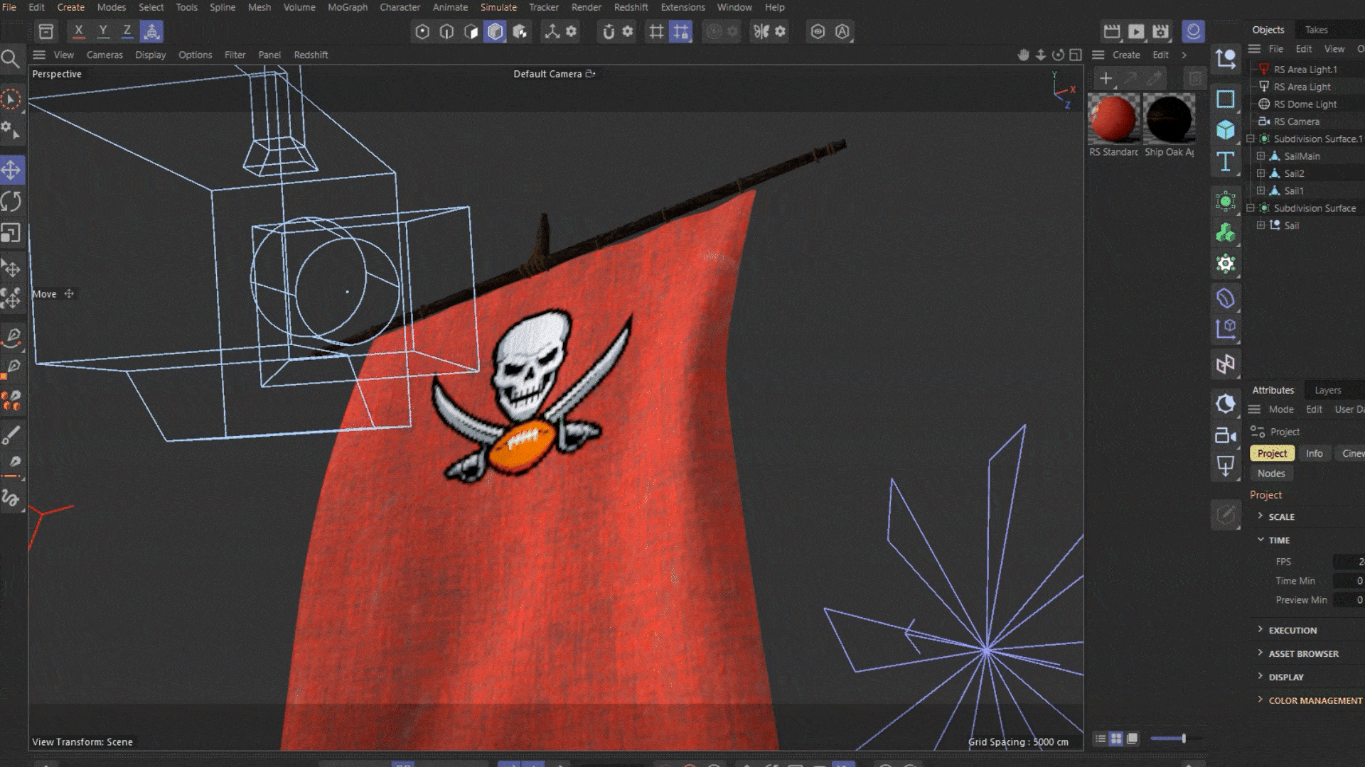Expand the COLOR MANAGEMENT section

[1260, 700]
